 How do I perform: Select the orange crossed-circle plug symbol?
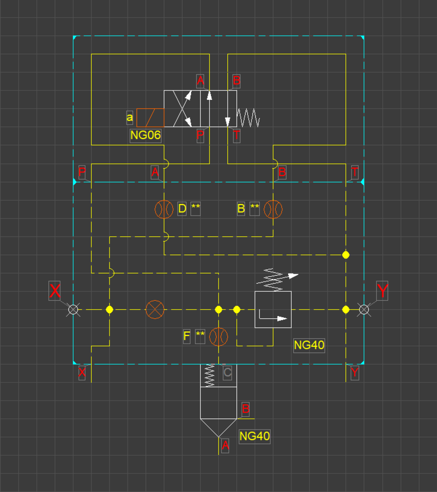(x=155, y=310)
